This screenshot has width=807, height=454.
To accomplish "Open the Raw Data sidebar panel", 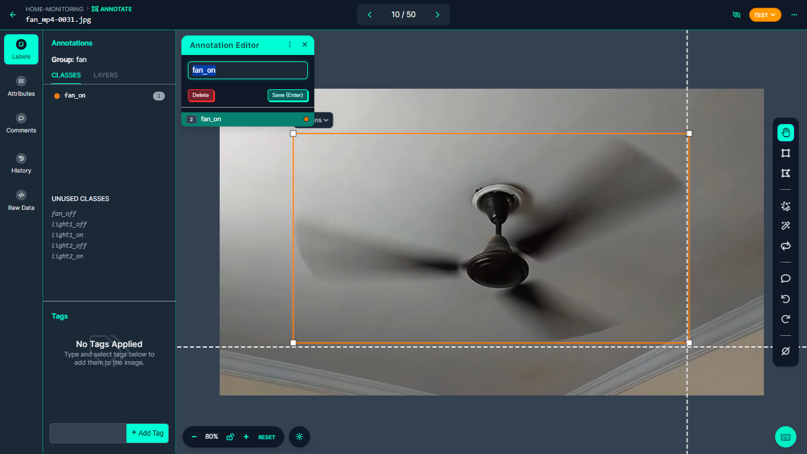I will pos(21,200).
